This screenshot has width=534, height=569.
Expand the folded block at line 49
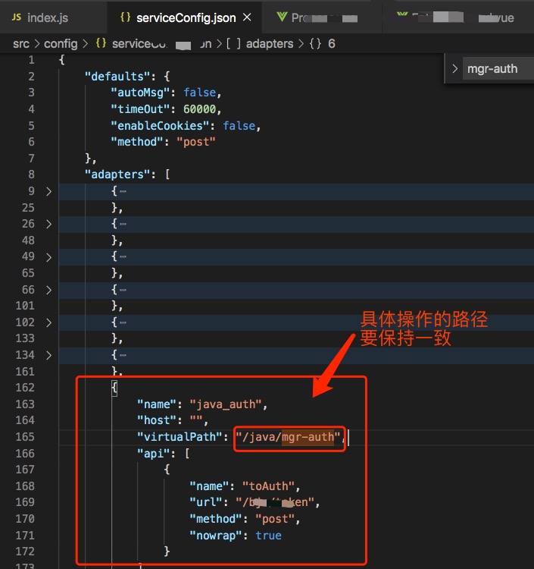tap(49, 257)
